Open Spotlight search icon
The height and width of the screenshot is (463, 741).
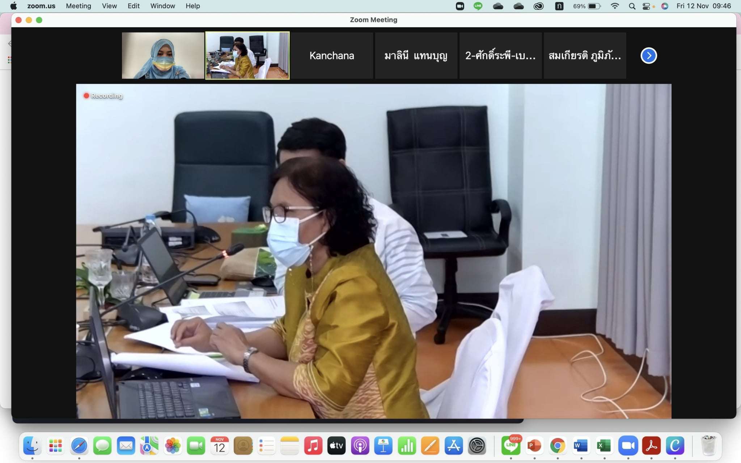point(632,6)
